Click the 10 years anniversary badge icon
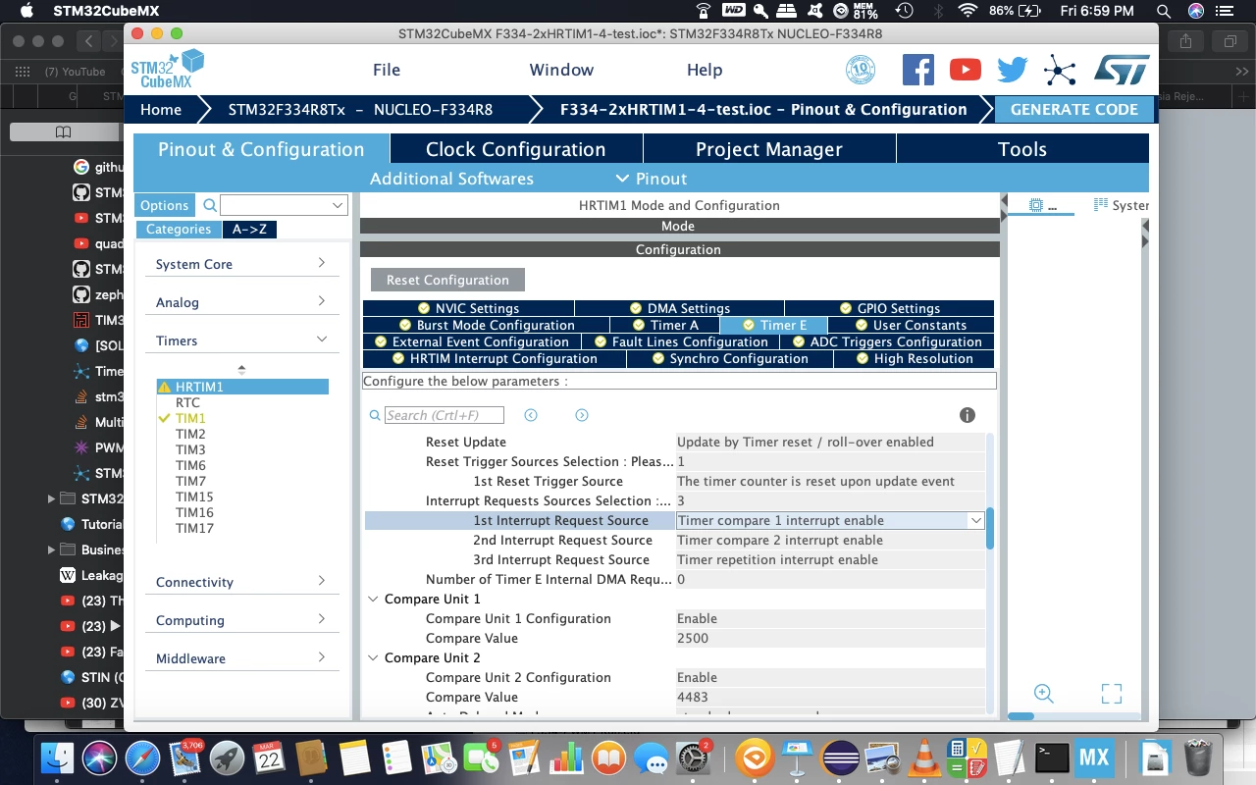The height and width of the screenshot is (785, 1256). [861, 70]
